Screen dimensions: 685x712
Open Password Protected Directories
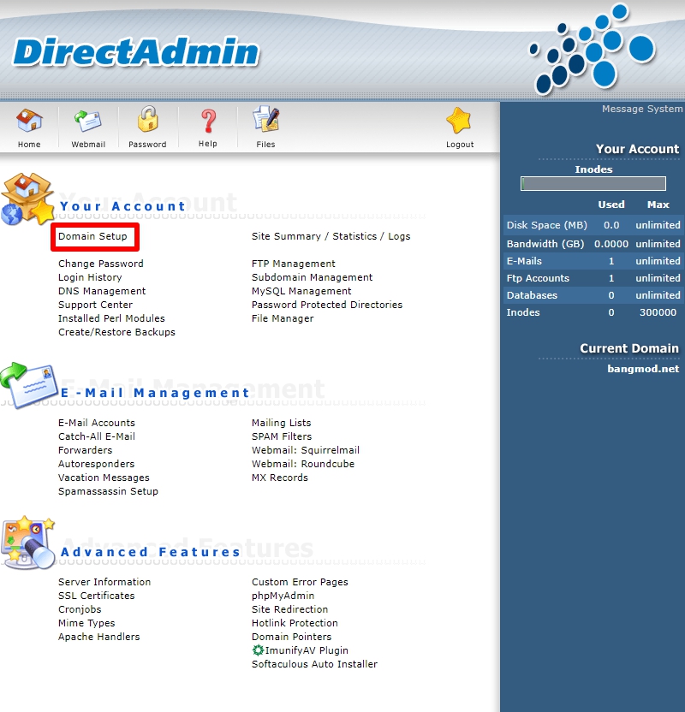[x=327, y=305]
